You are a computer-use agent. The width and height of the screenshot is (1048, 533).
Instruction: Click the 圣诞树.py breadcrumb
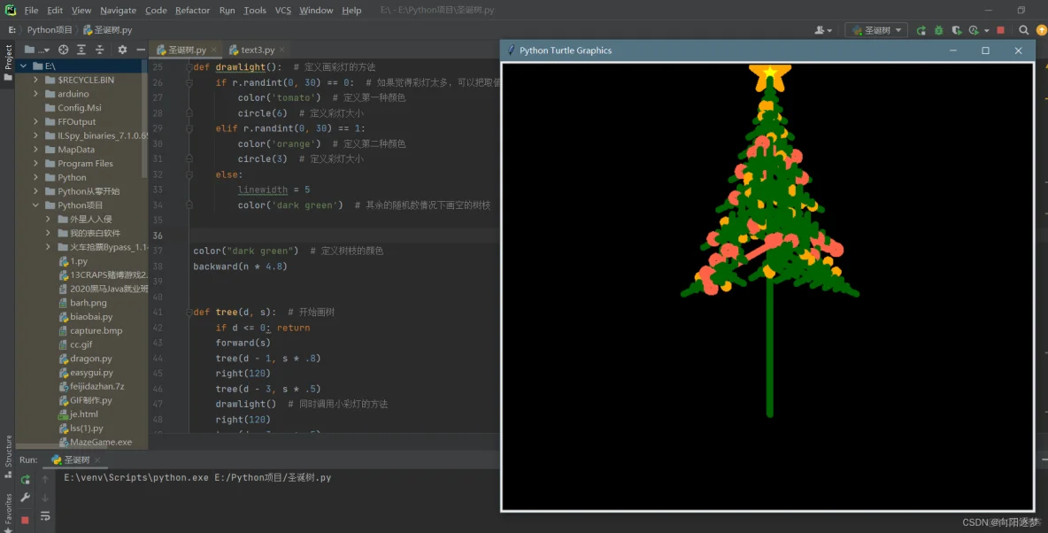[107, 30]
